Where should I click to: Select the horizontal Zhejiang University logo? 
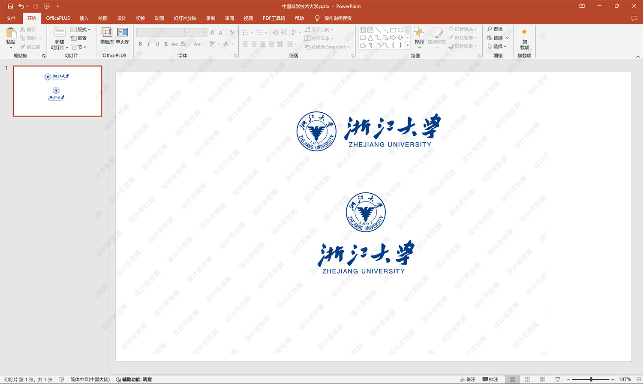tap(369, 132)
